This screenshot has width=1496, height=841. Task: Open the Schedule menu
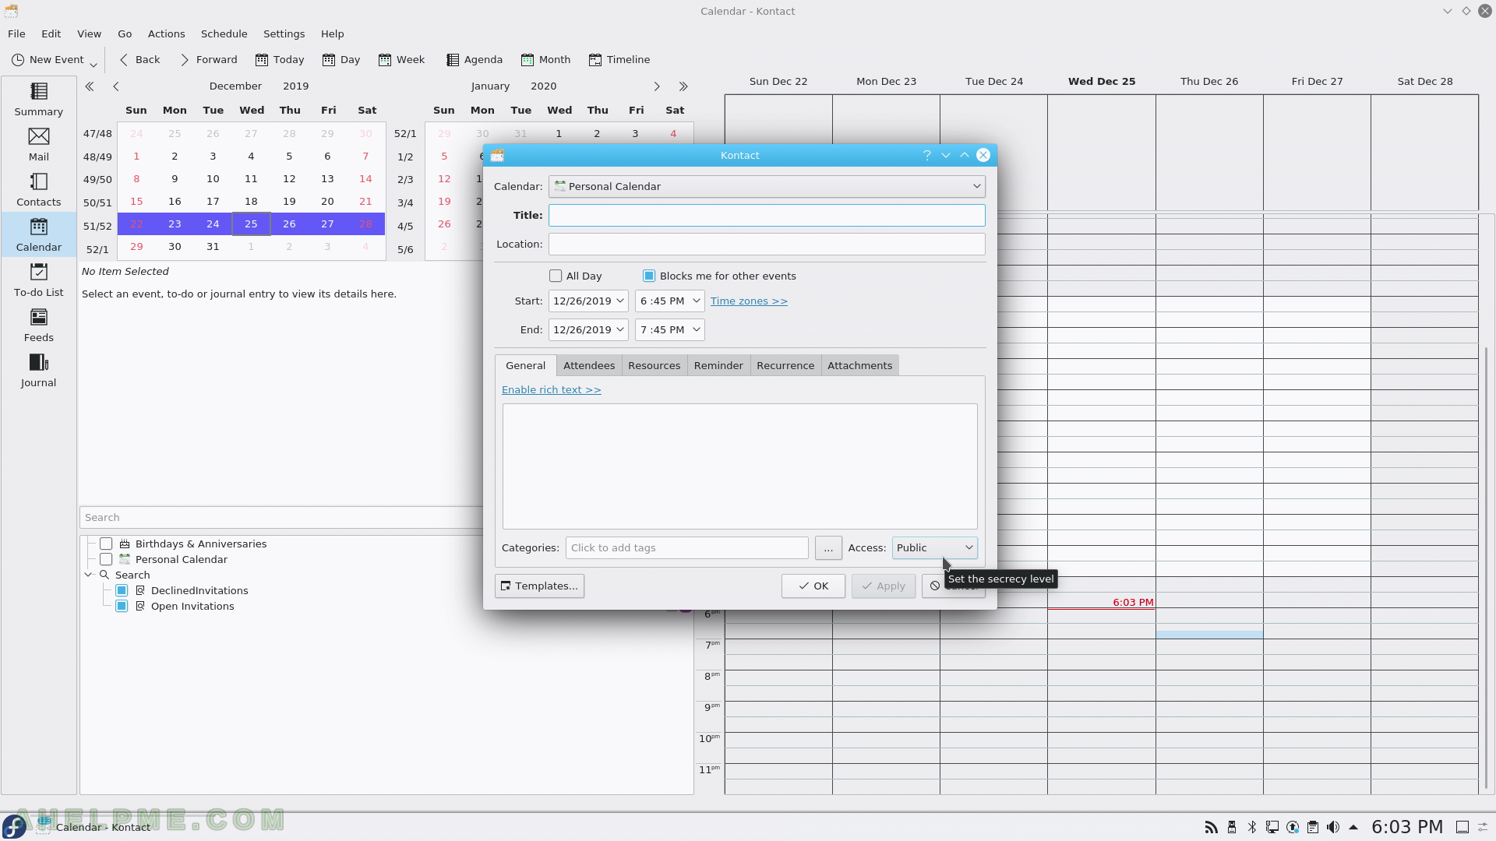[x=224, y=33]
